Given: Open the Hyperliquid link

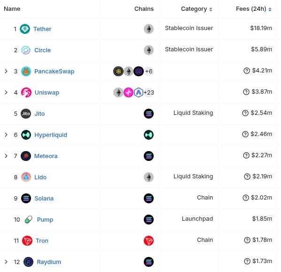Looking at the screenshot, I should 51,135.
